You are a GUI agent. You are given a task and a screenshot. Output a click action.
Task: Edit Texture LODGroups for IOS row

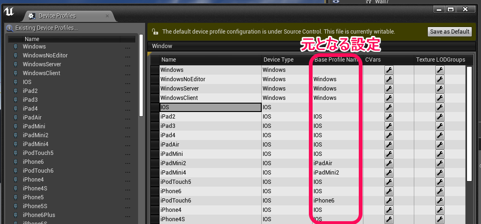tap(439, 107)
